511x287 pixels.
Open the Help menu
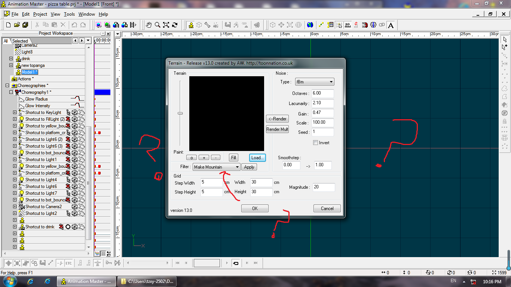pyautogui.click(x=103, y=14)
